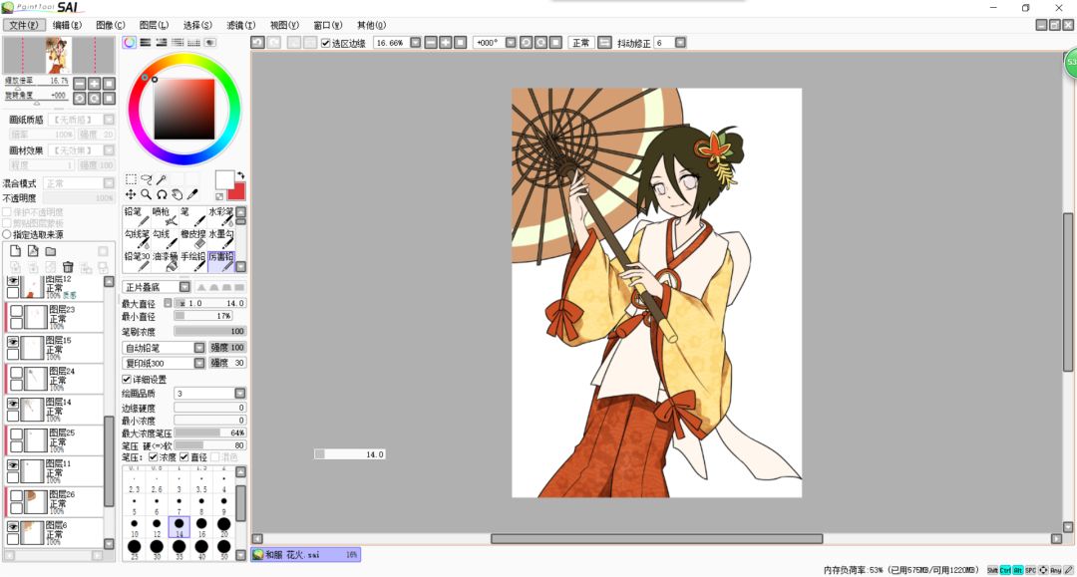The height and width of the screenshot is (577, 1077).
Task: Open the 抖动修正 stabilizer dropdown
Action: [680, 43]
